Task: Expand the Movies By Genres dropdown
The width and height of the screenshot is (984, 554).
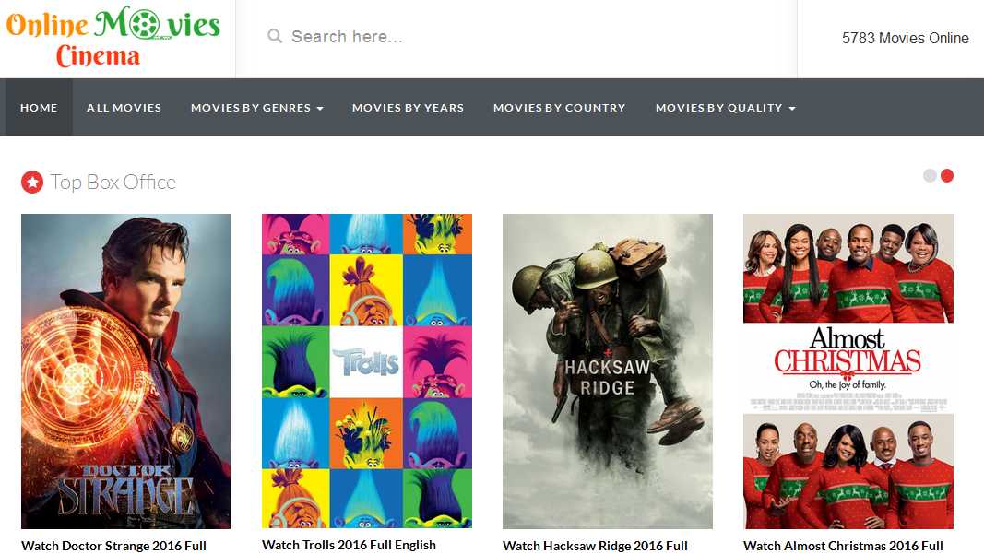Action: coord(257,107)
